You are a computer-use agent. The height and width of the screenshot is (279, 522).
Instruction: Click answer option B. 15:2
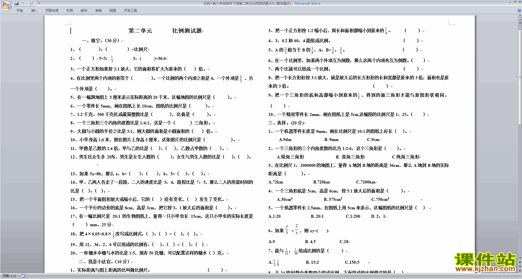[312, 262]
